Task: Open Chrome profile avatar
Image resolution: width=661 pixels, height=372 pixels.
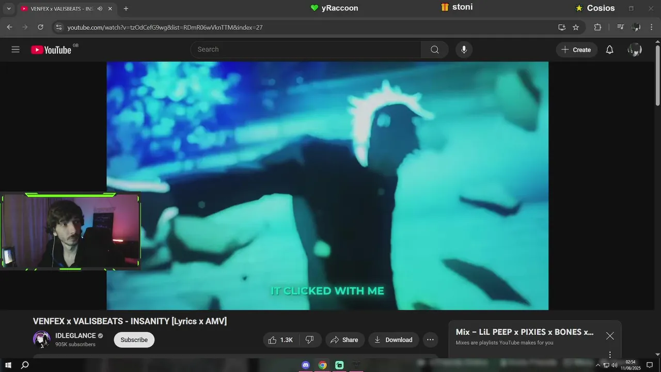Action: tap(636, 27)
